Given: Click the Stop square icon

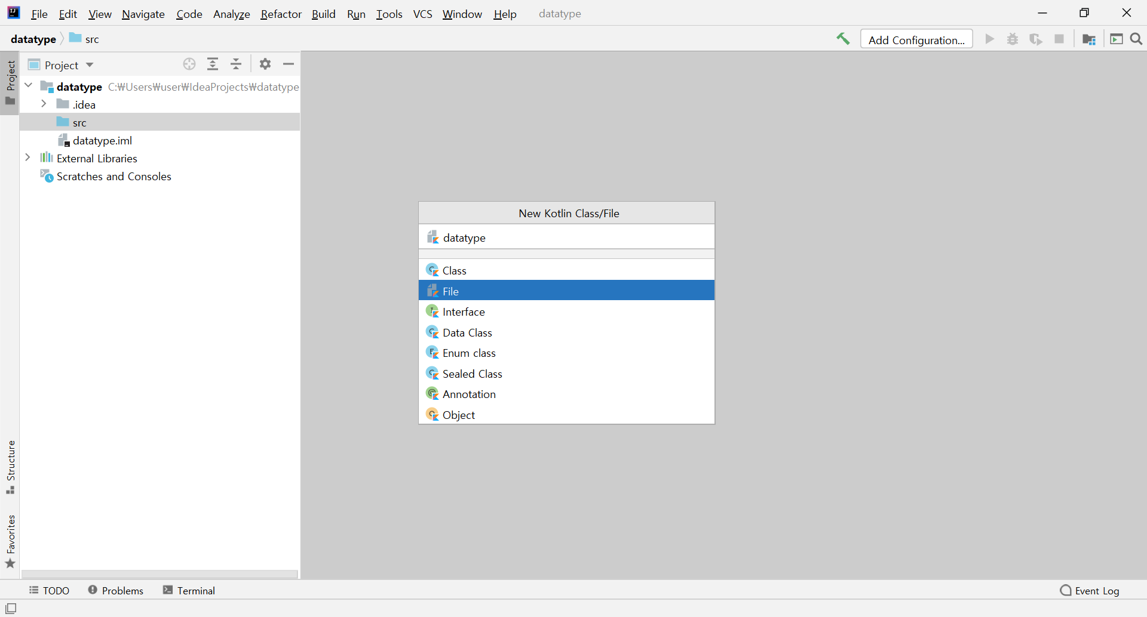Looking at the screenshot, I should 1059,39.
